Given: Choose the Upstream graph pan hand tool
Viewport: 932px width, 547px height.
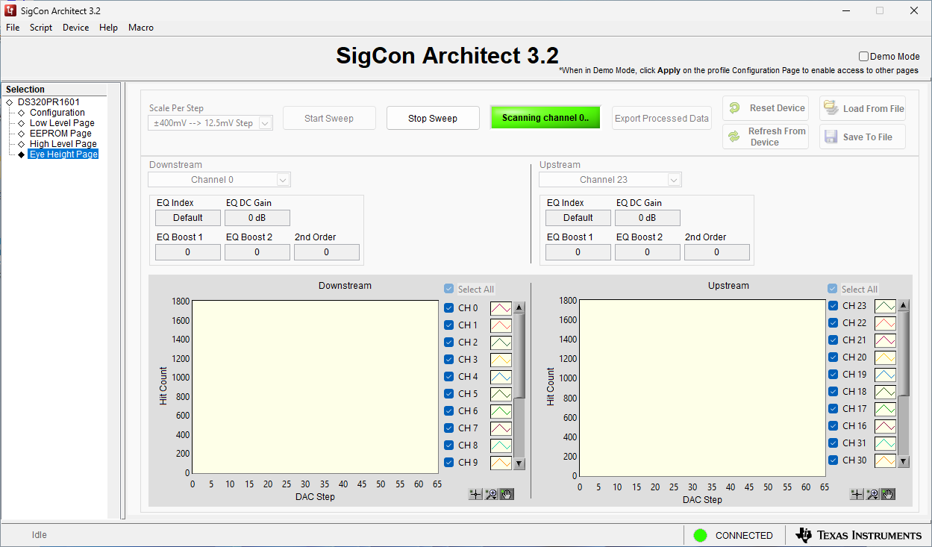Looking at the screenshot, I should (888, 494).
